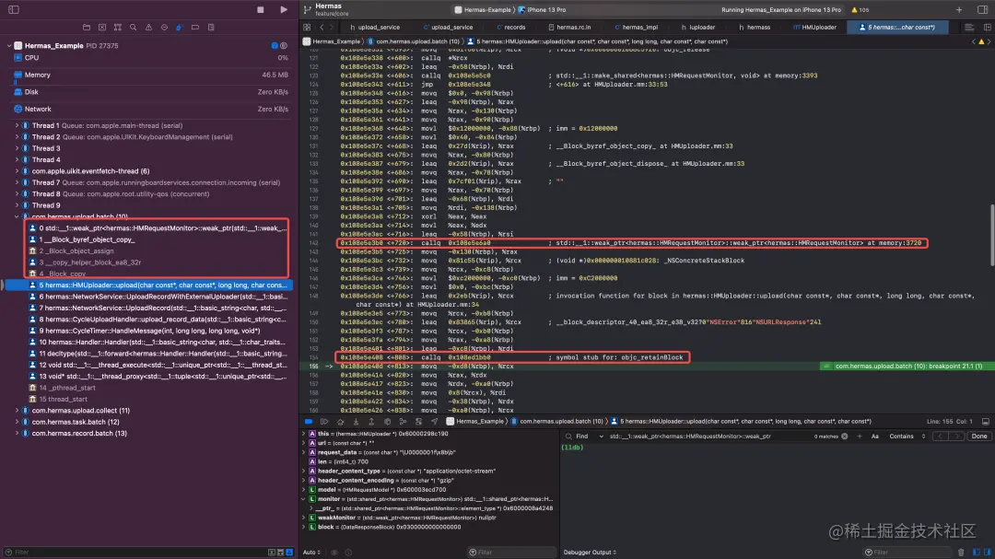
Task: Click the variables view Filter field
Action: point(510,553)
